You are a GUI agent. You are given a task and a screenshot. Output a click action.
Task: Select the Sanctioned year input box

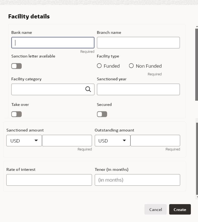138,89
